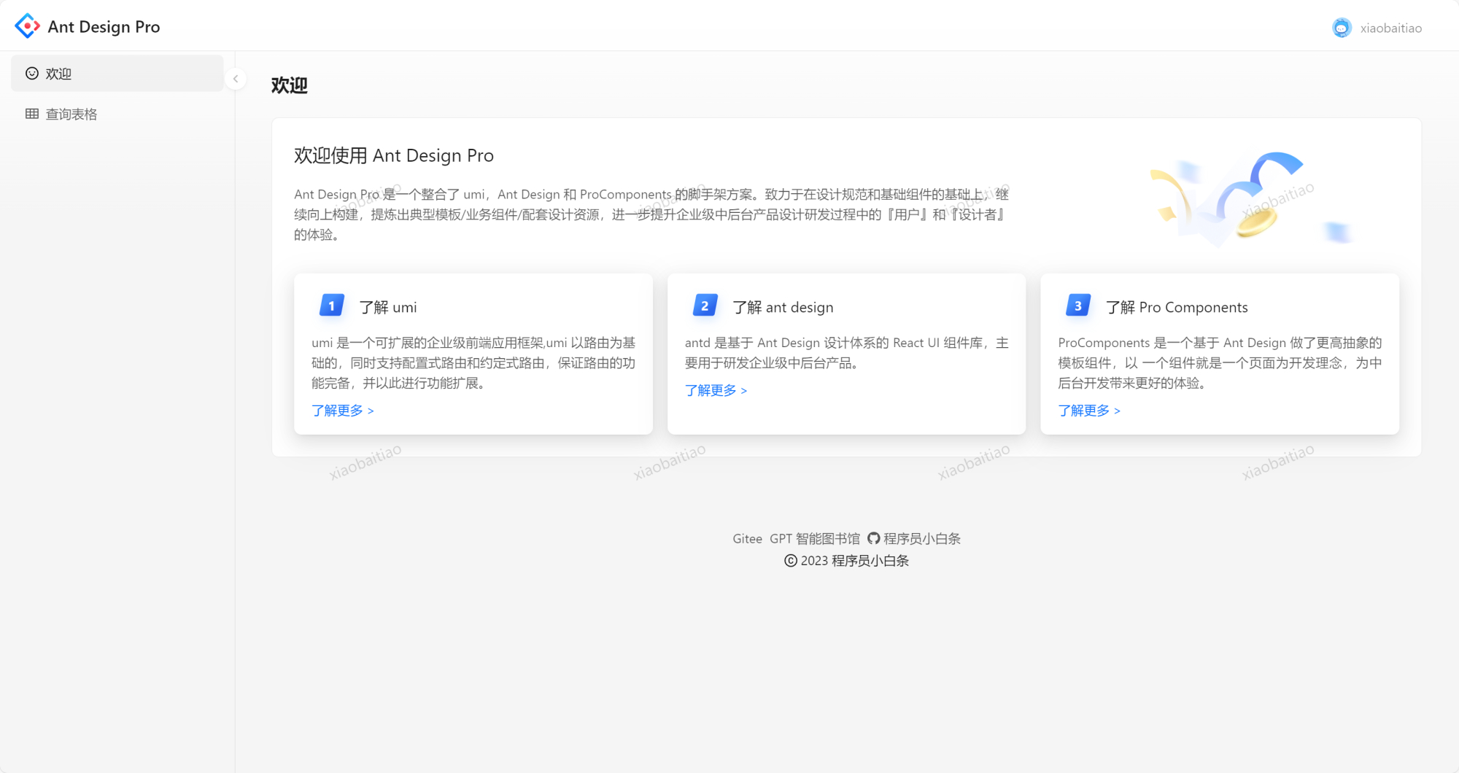
Task: Open 了解更多 link under 了解 ant design
Action: (716, 390)
